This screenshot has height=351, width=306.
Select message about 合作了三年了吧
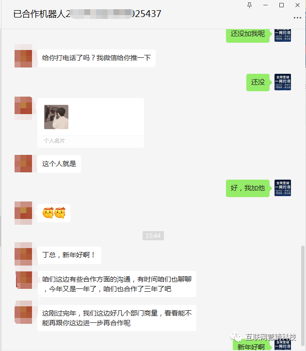[x=117, y=284]
